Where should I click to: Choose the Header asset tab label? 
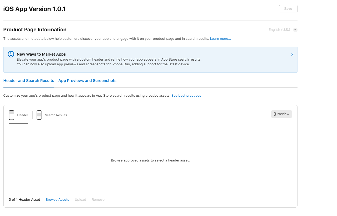[23, 115]
